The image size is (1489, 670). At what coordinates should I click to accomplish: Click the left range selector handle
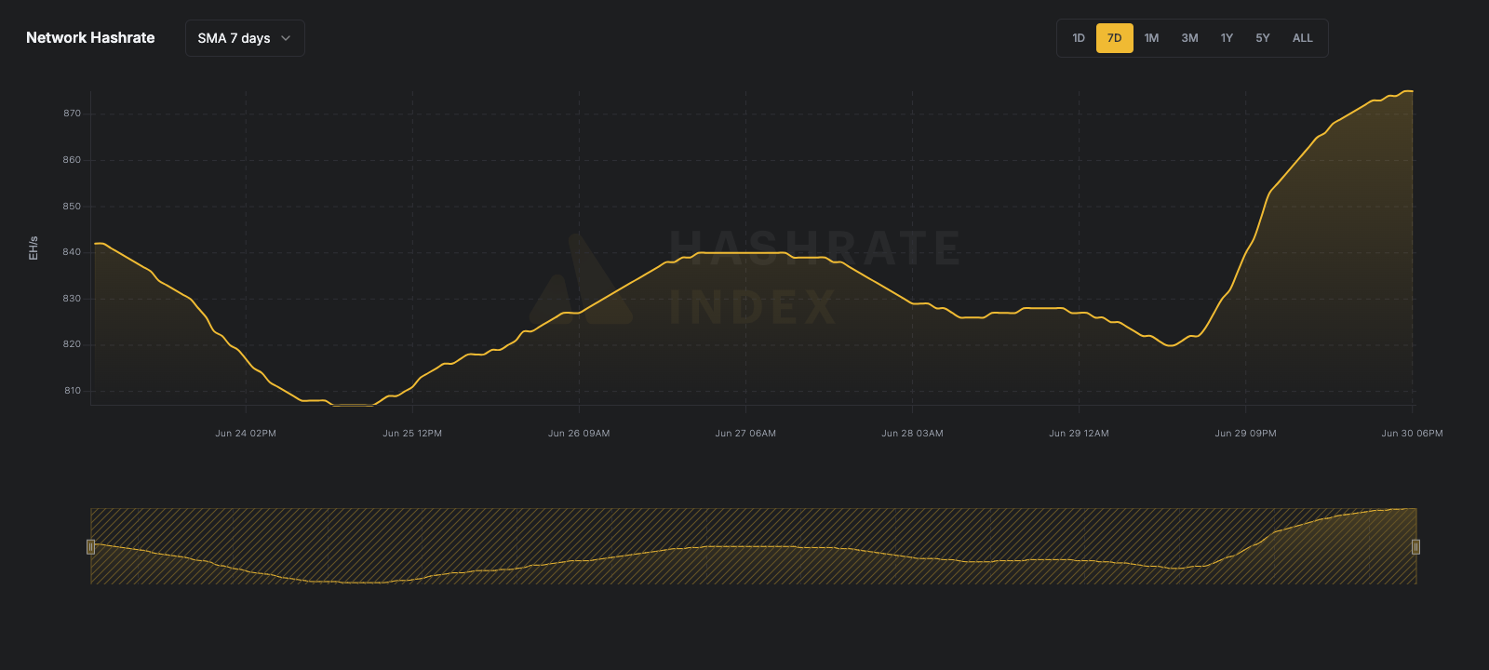pos(90,546)
